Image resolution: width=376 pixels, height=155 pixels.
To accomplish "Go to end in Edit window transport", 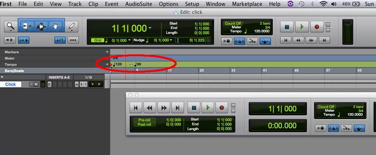I will click(x=324, y=40).
